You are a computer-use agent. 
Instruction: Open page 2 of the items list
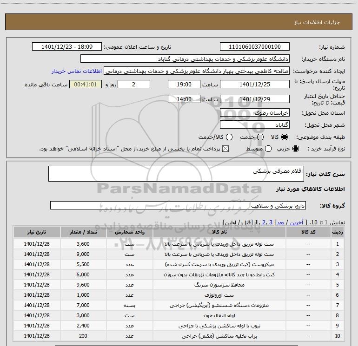tap(264, 222)
